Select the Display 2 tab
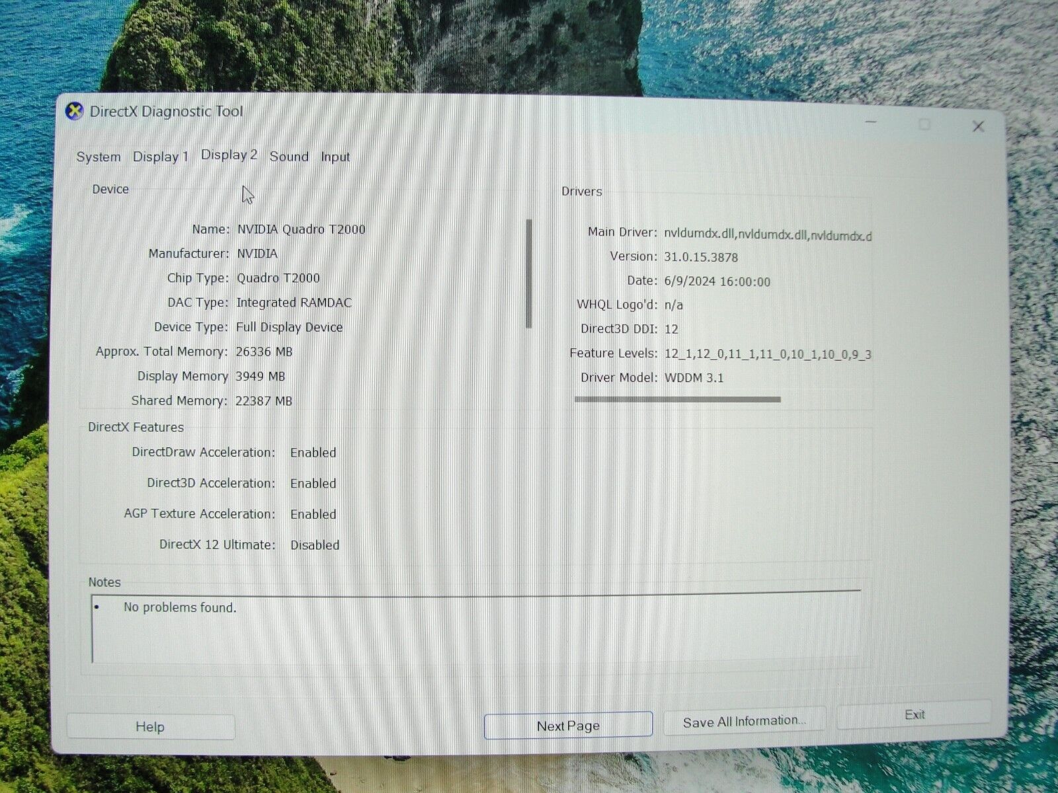The height and width of the screenshot is (793, 1058). point(229,155)
